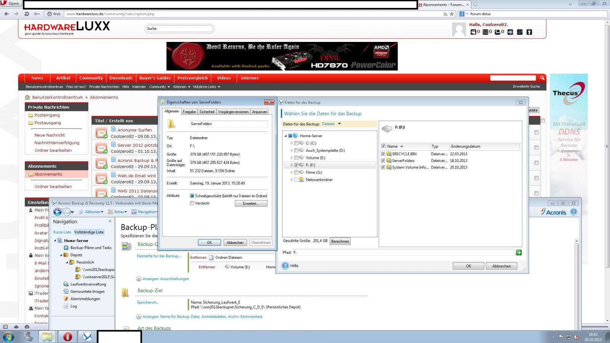Click Acronis back navigation arrow

(x=58, y=212)
